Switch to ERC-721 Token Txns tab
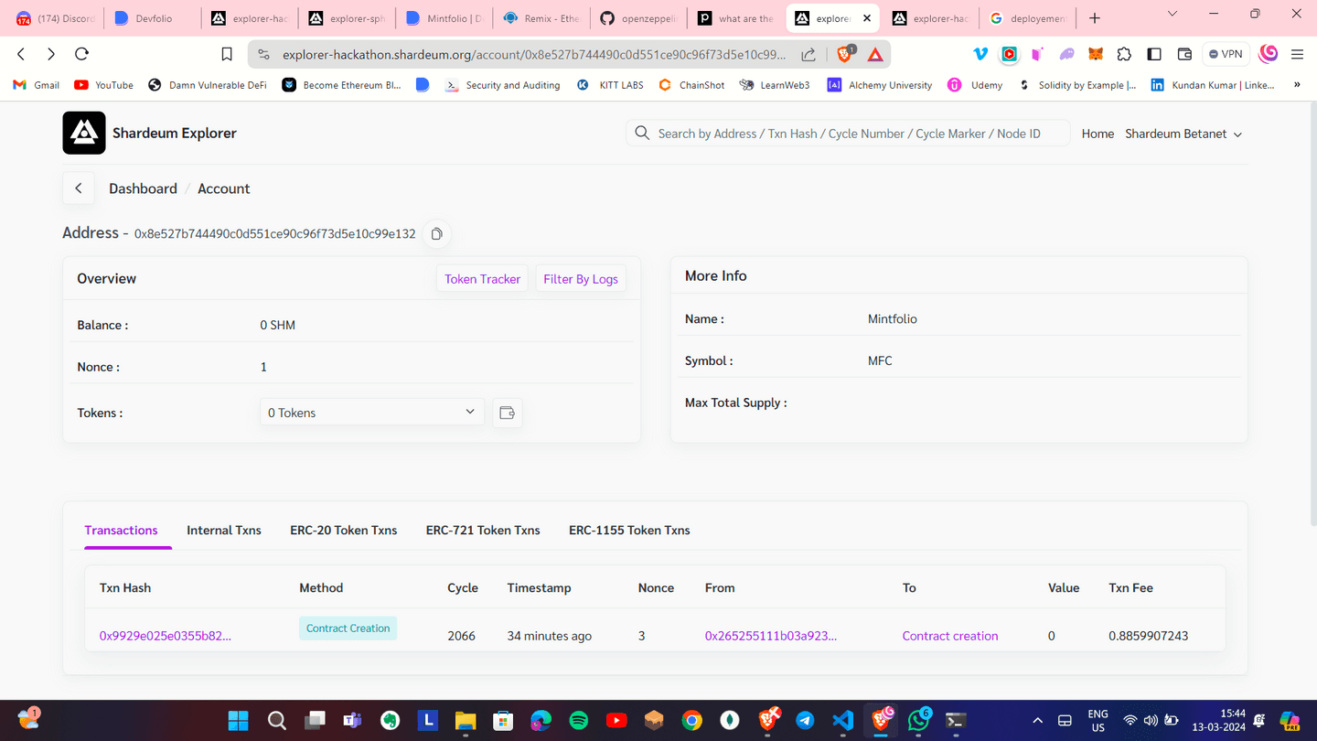Screen dimensions: 1317x741 coord(483,531)
